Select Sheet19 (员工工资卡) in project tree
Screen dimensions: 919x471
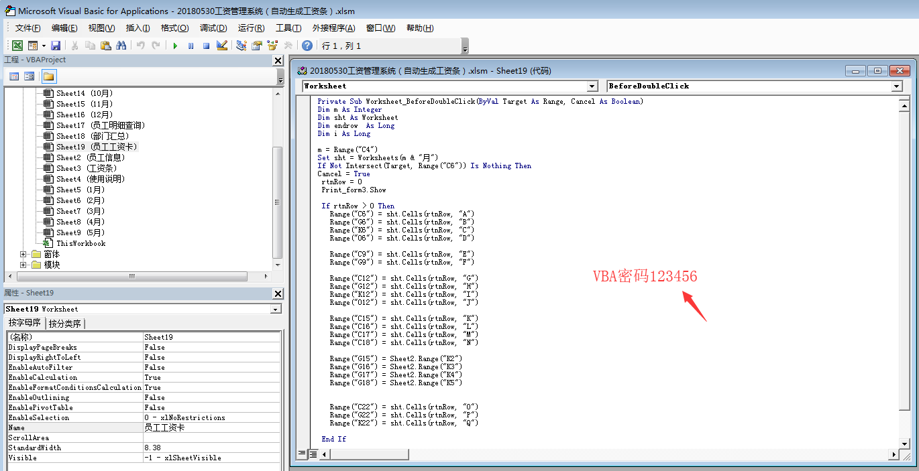97,147
